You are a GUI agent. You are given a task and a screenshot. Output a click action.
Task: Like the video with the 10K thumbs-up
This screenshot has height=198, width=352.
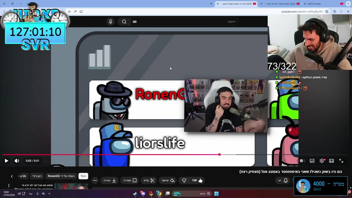click(197, 180)
